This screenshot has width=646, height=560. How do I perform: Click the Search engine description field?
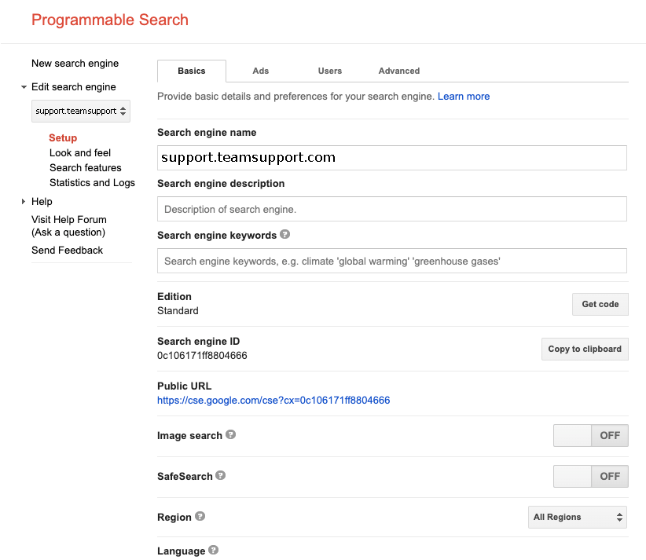(x=391, y=209)
